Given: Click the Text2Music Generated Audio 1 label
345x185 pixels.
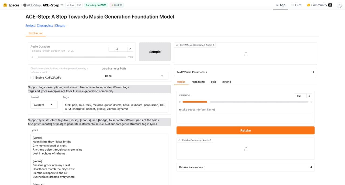Looking at the screenshot, I should point(195,45).
